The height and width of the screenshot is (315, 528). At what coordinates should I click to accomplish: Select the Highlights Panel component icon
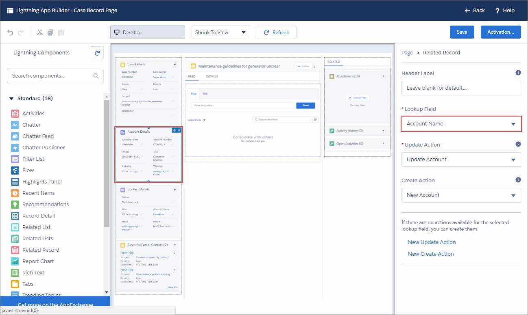tap(15, 182)
